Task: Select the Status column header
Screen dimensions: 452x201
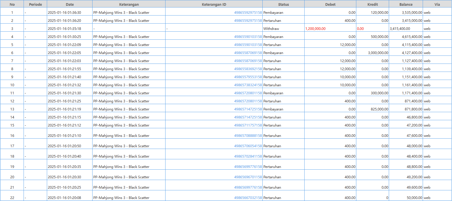Action: (x=283, y=4)
